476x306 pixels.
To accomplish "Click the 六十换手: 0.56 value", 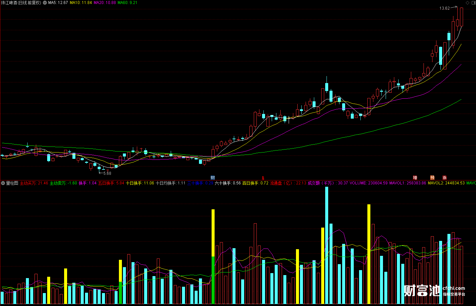I will click(x=228, y=183).
